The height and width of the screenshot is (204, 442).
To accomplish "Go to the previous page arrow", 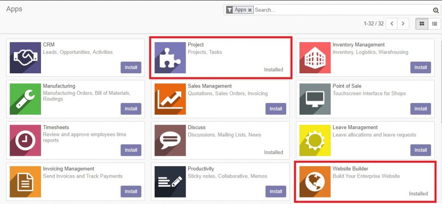I will pos(391,24).
